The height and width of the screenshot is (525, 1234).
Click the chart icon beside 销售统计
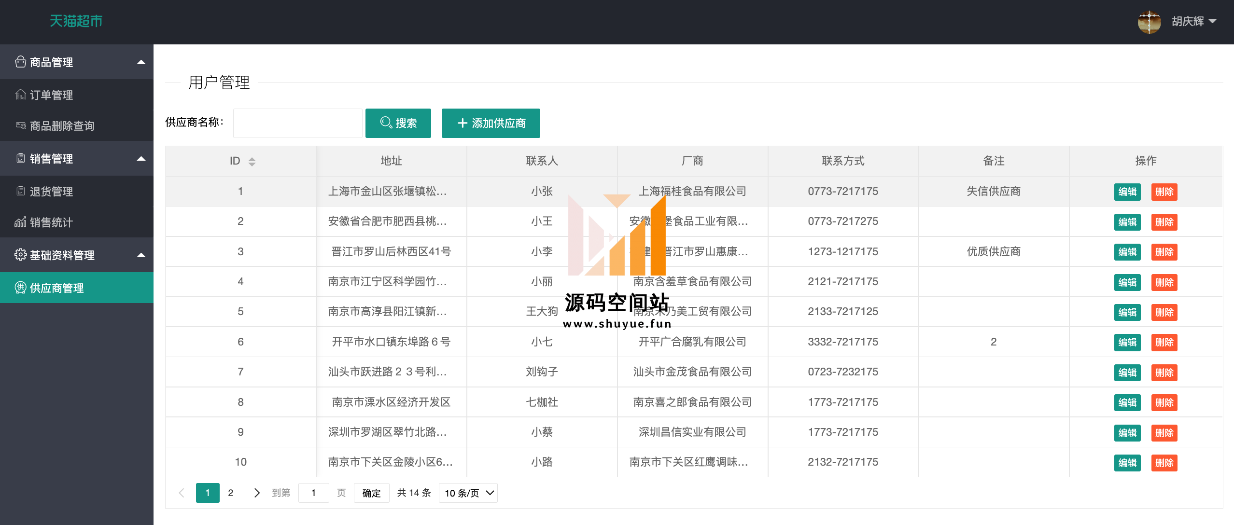click(x=20, y=222)
